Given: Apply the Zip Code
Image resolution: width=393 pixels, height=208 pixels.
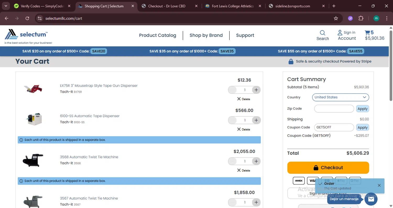Looking at the screenshot, I should (363, 109).
